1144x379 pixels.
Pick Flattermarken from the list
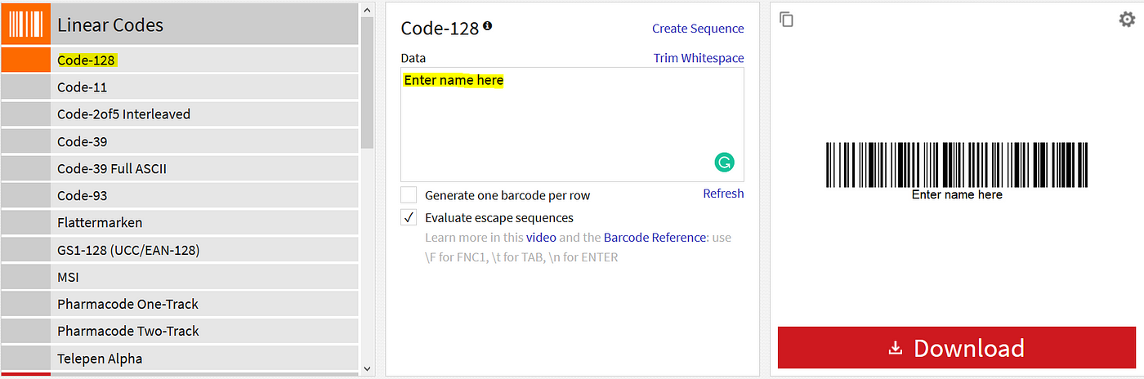click(x=180, y=222)
